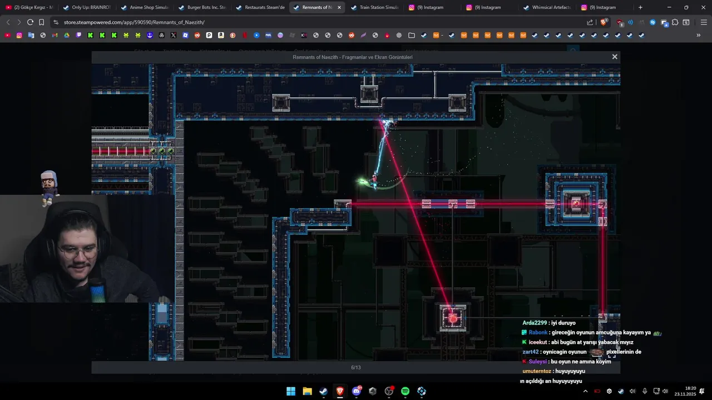Switch to the Restaurats Steam'de tab
Viewport: 712px width, 400px height.
[x=260, y=7]
